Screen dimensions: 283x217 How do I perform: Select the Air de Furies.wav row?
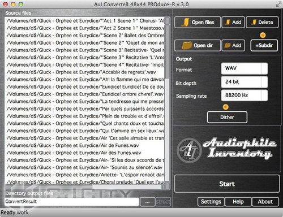click(x=84, y=146)
